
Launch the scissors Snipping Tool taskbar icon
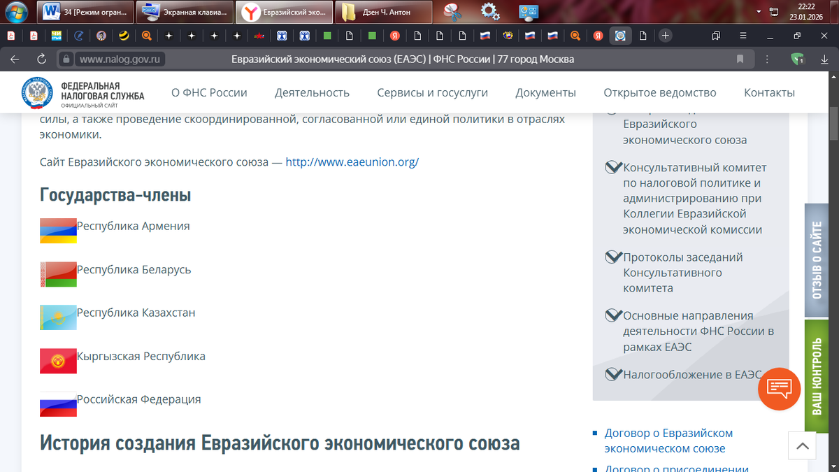click(x=453, y=11)
